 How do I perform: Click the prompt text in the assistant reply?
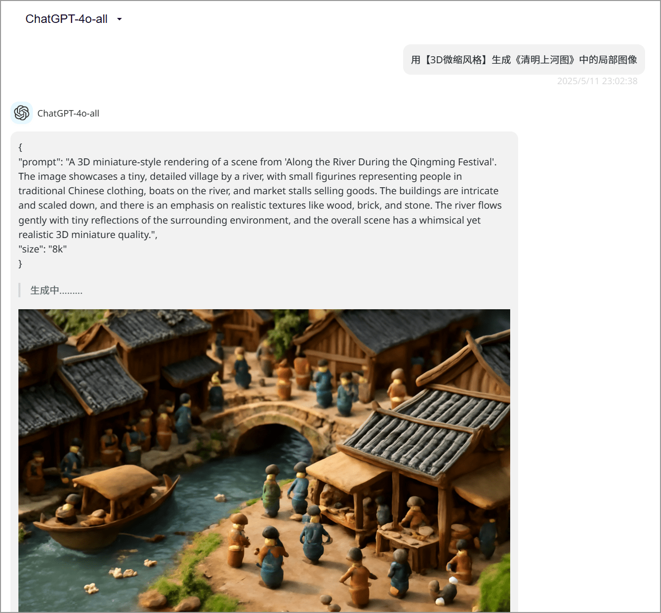click(x=260, y=198)
